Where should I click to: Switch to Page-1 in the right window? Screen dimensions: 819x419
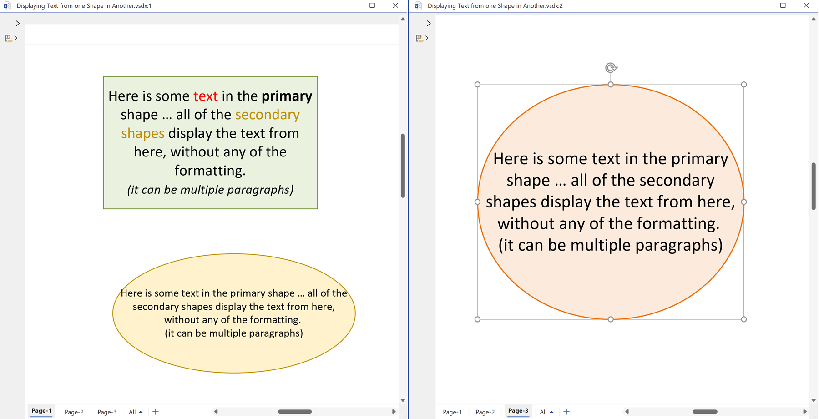(451, 412)
